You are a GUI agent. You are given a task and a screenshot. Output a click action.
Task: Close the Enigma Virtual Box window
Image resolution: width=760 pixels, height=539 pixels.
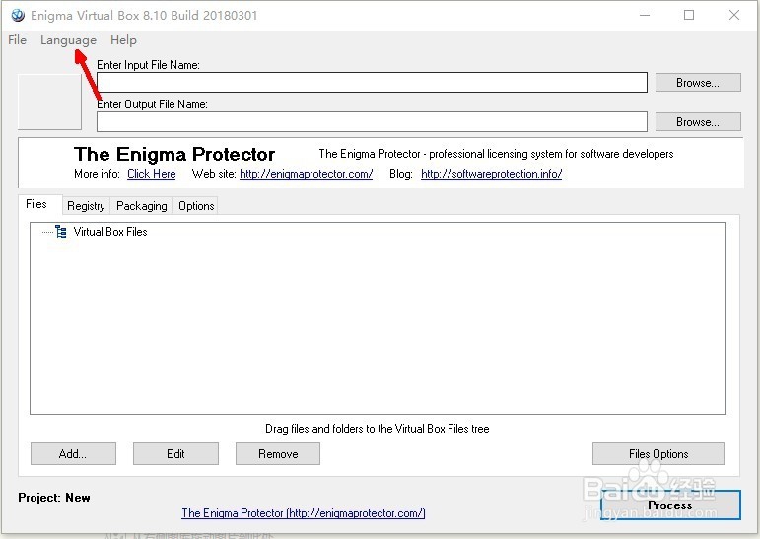tap(734, 15)
